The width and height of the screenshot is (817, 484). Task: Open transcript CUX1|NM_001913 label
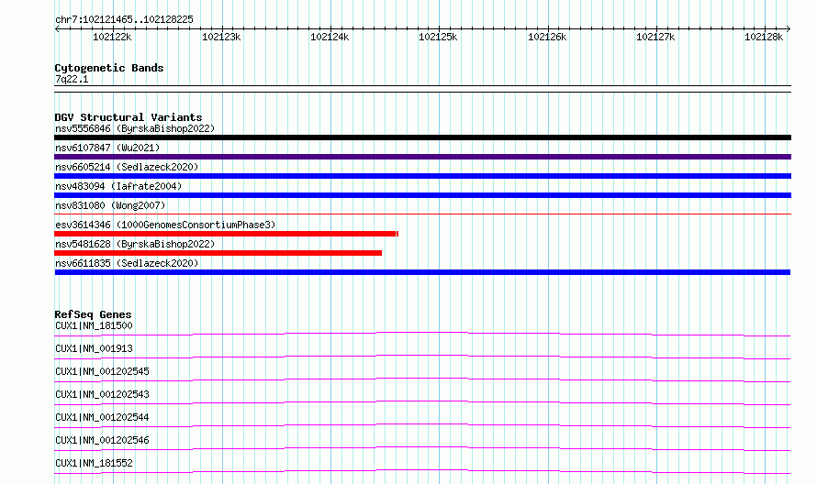[94, 348]
